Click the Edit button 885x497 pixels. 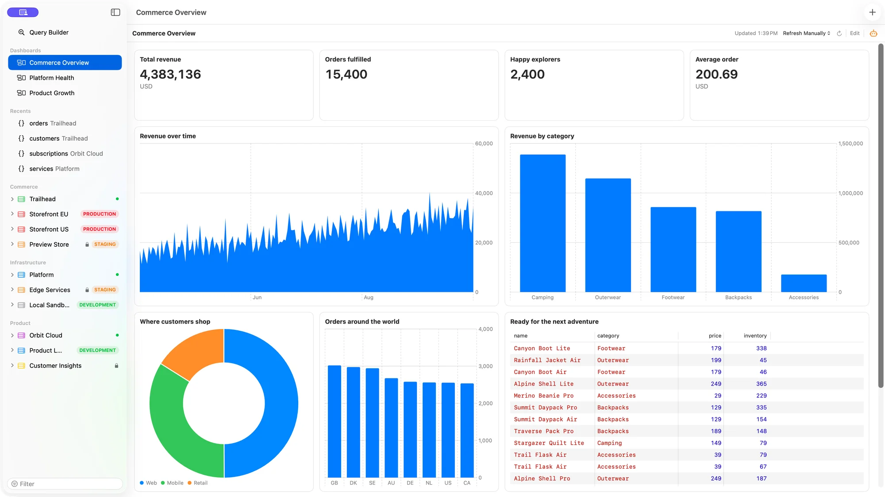pos(854,33)
